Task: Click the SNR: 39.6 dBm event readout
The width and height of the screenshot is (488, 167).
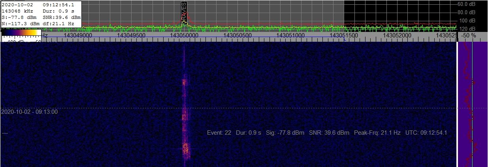Action: tap(329, 133)
